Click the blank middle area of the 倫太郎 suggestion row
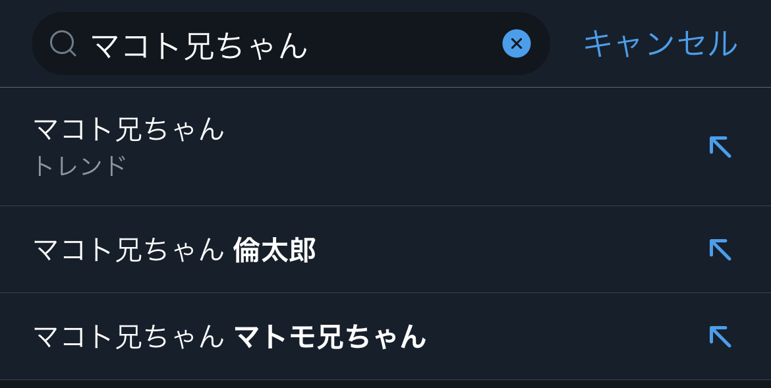 [507, 250]
